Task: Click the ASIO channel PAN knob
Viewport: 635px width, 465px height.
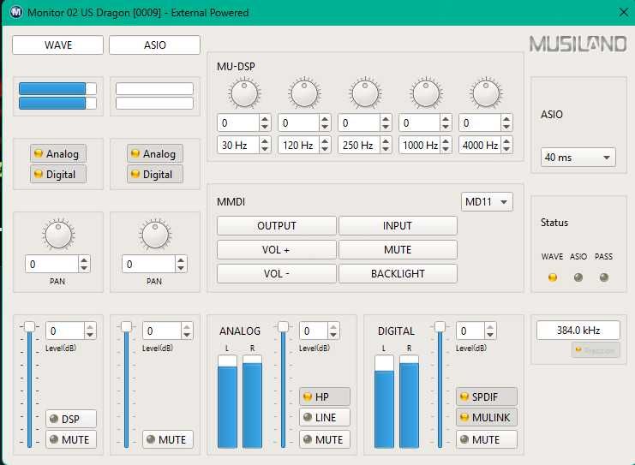Action: click(155, 234)
